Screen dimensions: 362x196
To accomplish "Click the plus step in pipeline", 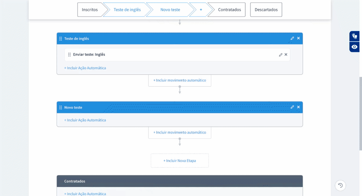I will (201, 10).
